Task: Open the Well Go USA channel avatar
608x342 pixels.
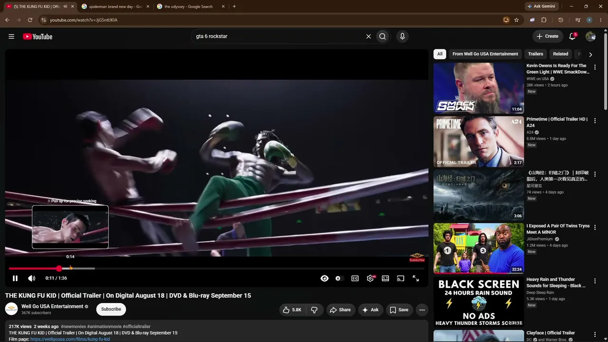Action: click(x=11, y=309)
